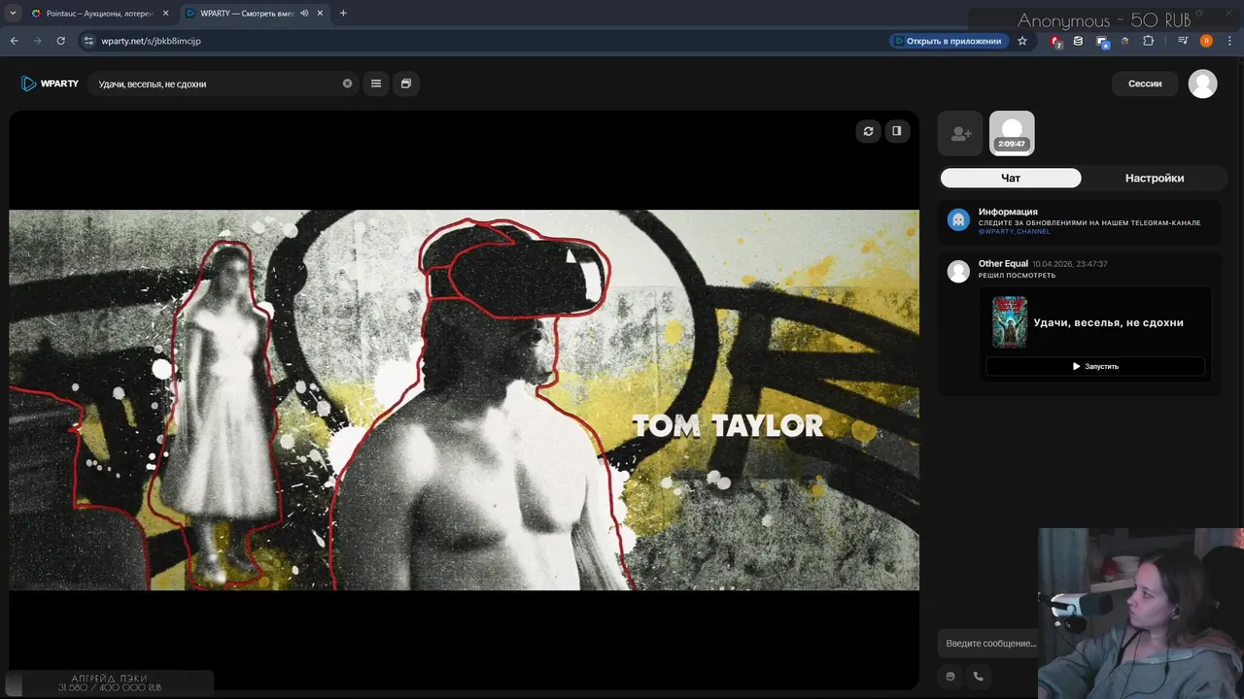
Task: Open the list menu icon next to search
Action: 376,83
